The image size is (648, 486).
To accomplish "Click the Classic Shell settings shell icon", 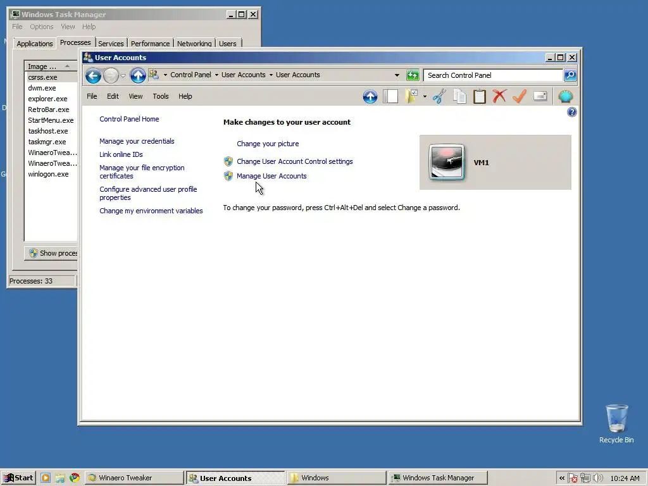I will (565, 97).
